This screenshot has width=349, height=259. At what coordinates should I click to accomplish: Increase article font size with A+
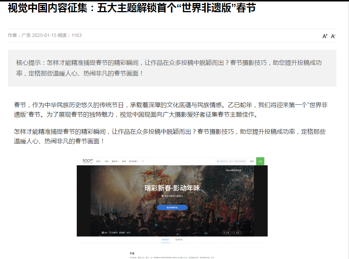(325, 36)
